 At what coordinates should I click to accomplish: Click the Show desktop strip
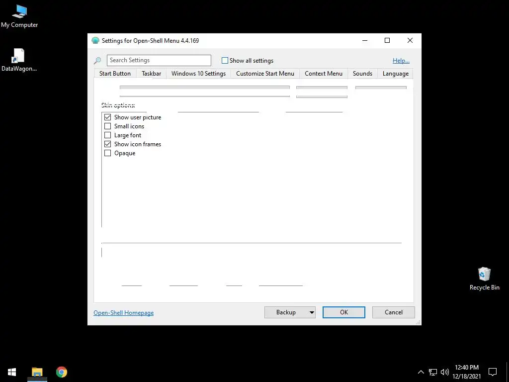(508, 372)
